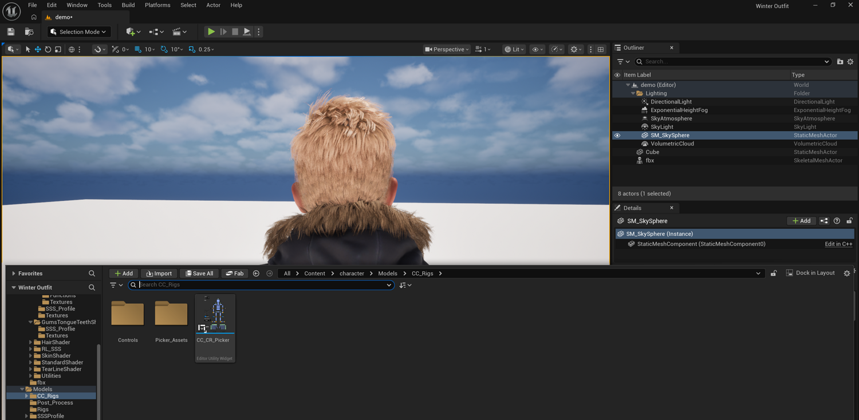Click the Save current level icon
859x420 pixels.
click(x=11, y=32)
